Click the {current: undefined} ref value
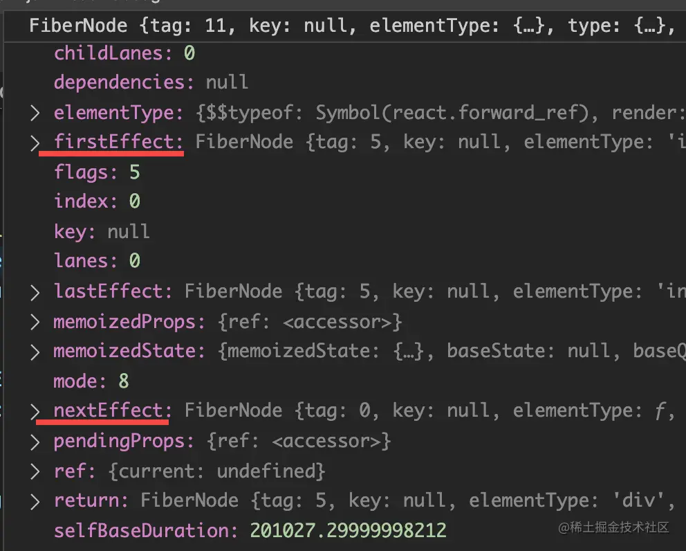The width and height of the screenshot is (686, 551). click(216, 471)
